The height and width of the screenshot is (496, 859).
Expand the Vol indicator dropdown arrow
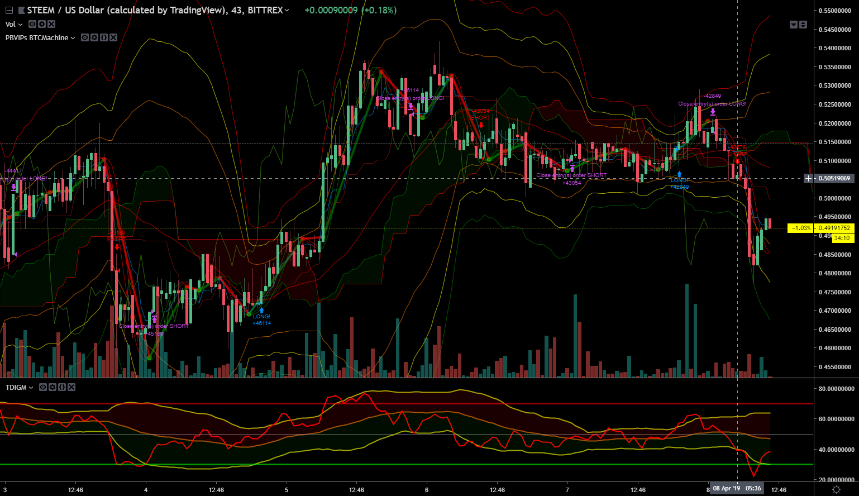click(21, 25)
